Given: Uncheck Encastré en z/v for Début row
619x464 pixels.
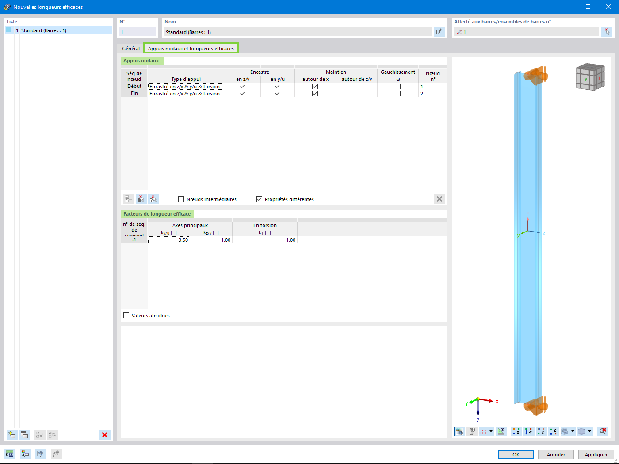Looking at the screenshot, I should (x=242, y=87).
